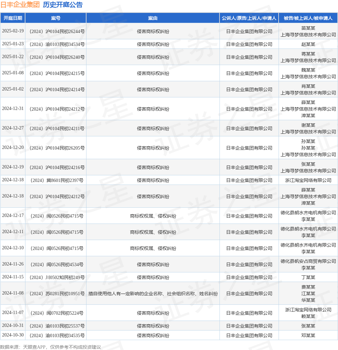Click defendant 费某某
This screenshot has height=350, width=338.
(308, 287)
